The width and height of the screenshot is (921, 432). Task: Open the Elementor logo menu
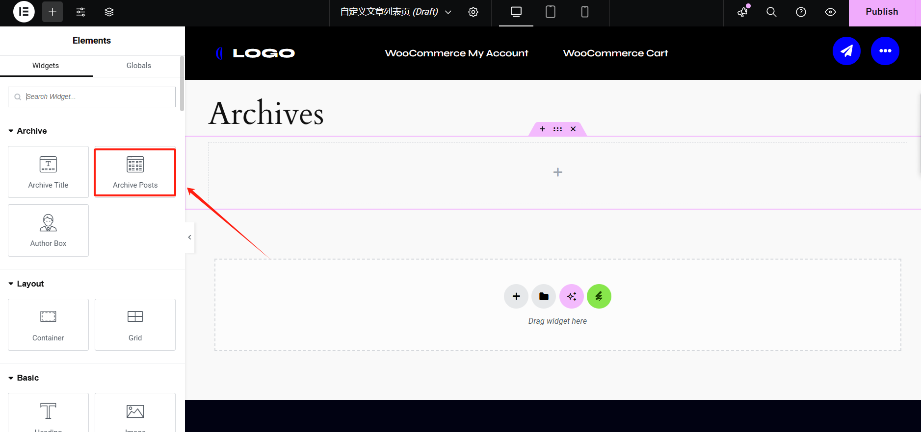point(24,12)
